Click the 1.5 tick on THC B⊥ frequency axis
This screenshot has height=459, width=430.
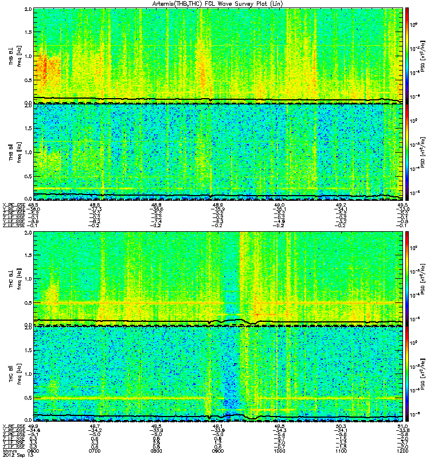[28, 255]
